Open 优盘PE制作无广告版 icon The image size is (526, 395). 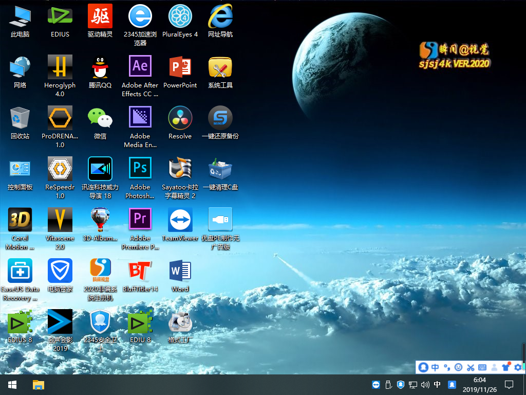click(220, 220)
